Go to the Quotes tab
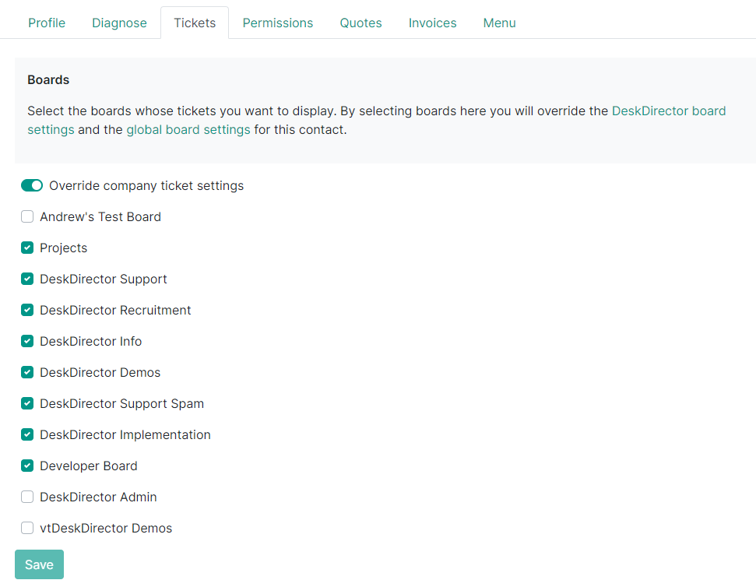This screenshot has height=587, width=756. [x=360, y=23]
